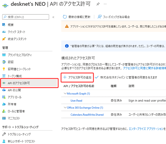Collapse the Office 365 Exchange Online chevron

point(65,107)
